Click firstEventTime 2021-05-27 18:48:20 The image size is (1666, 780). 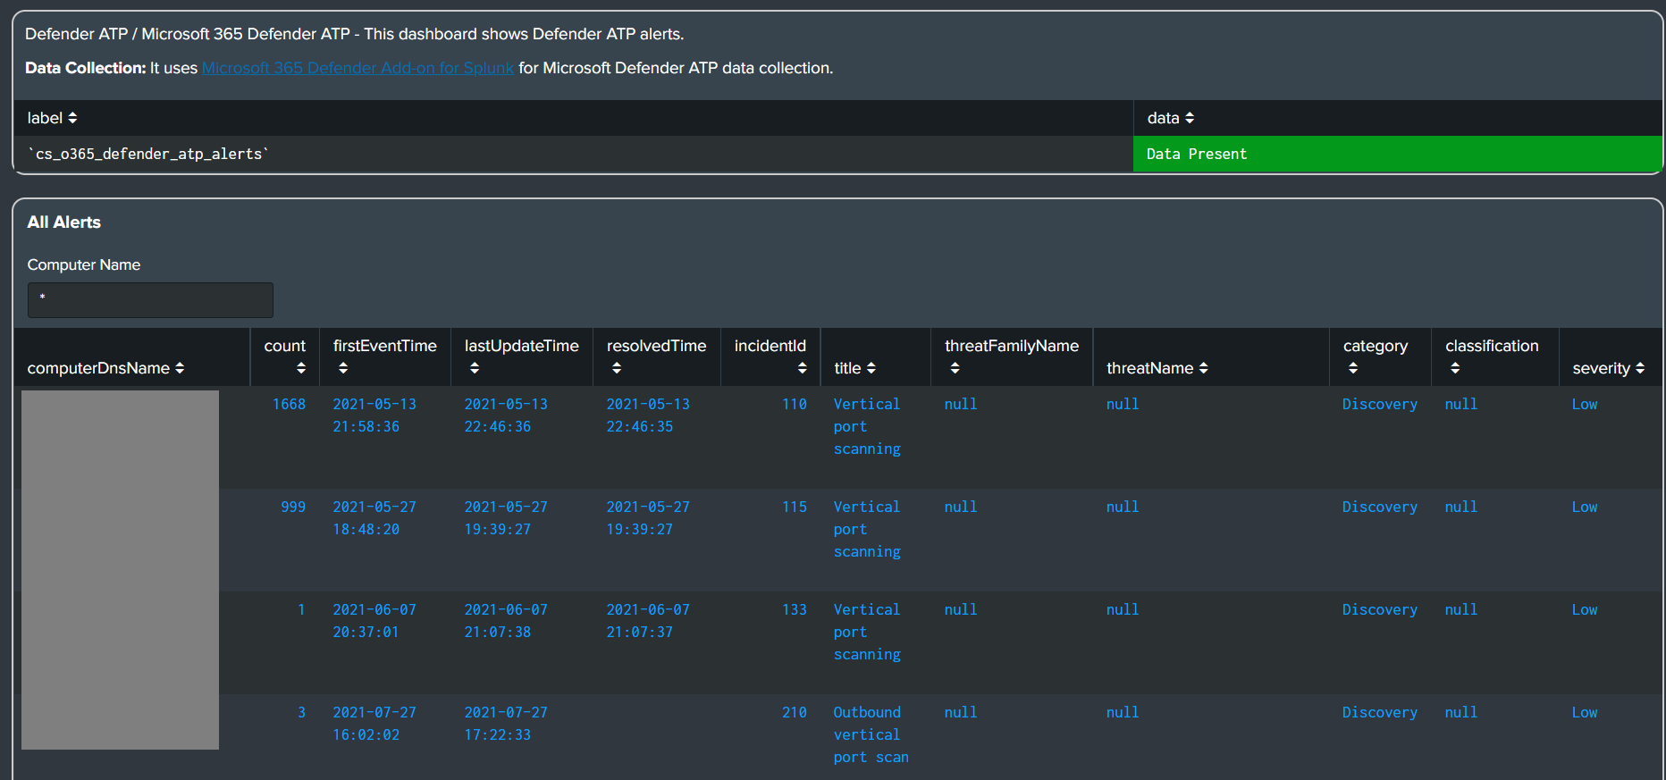coord(374,518)
